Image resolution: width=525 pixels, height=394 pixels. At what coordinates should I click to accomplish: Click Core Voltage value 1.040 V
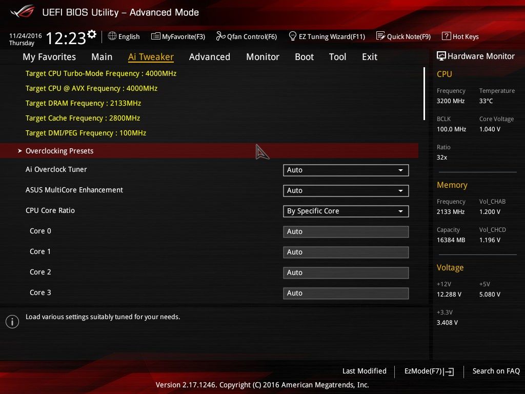(x=490, y=129)
